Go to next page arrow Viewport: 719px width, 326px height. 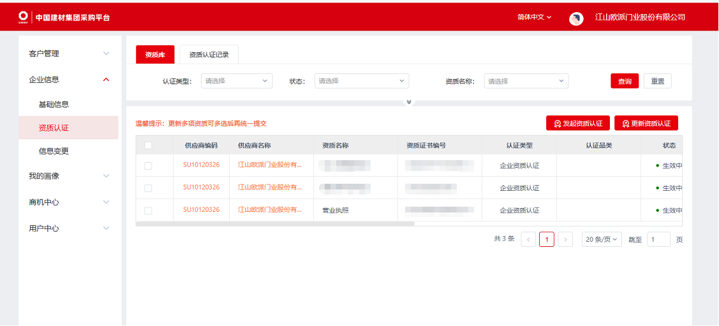[565, 240]
